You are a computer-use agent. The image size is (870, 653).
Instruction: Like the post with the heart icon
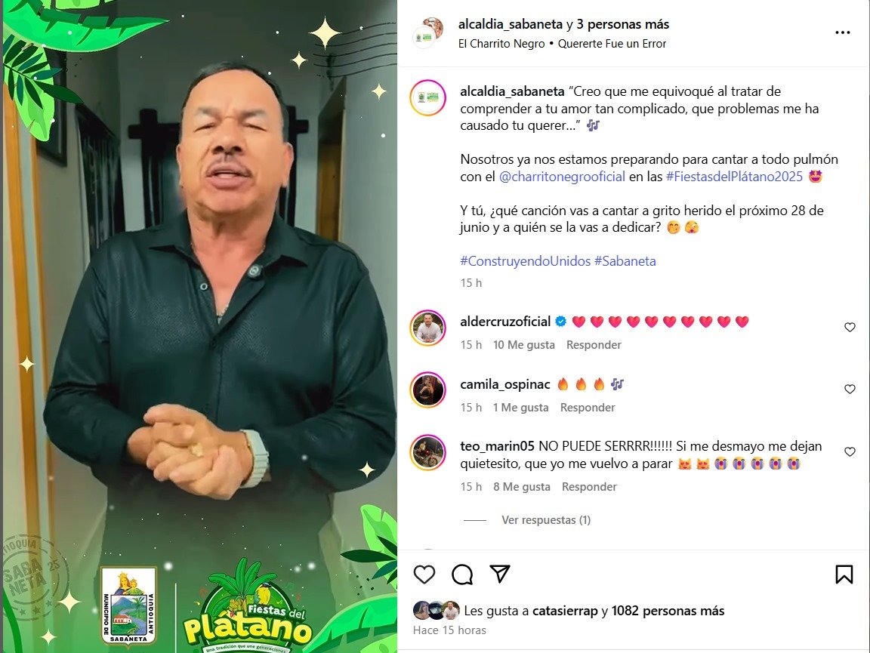[424, 574]
